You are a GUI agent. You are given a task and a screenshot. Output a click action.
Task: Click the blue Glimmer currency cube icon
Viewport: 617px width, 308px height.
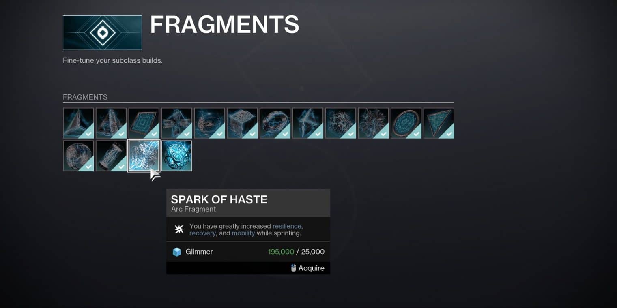pyautogui.click(x=177, y=252)
